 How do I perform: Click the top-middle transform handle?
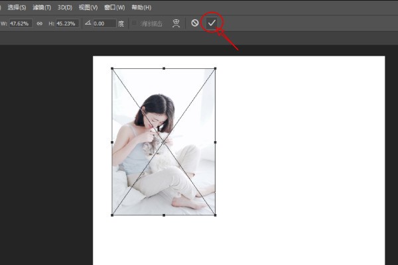pyautogui.click(x=164, y=68)
